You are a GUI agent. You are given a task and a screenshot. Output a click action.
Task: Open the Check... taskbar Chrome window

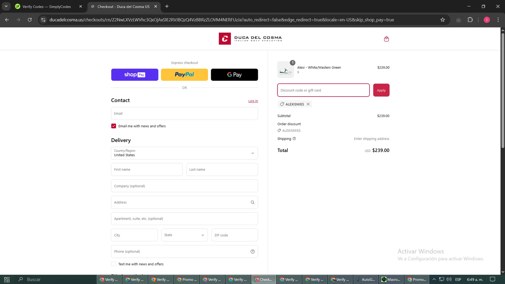click(264, 279)
